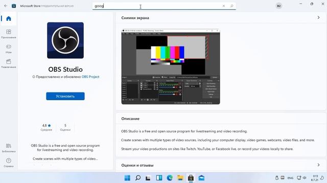
Task: Open the Apps section in sidebar
Action: click(x=9, y=34)
